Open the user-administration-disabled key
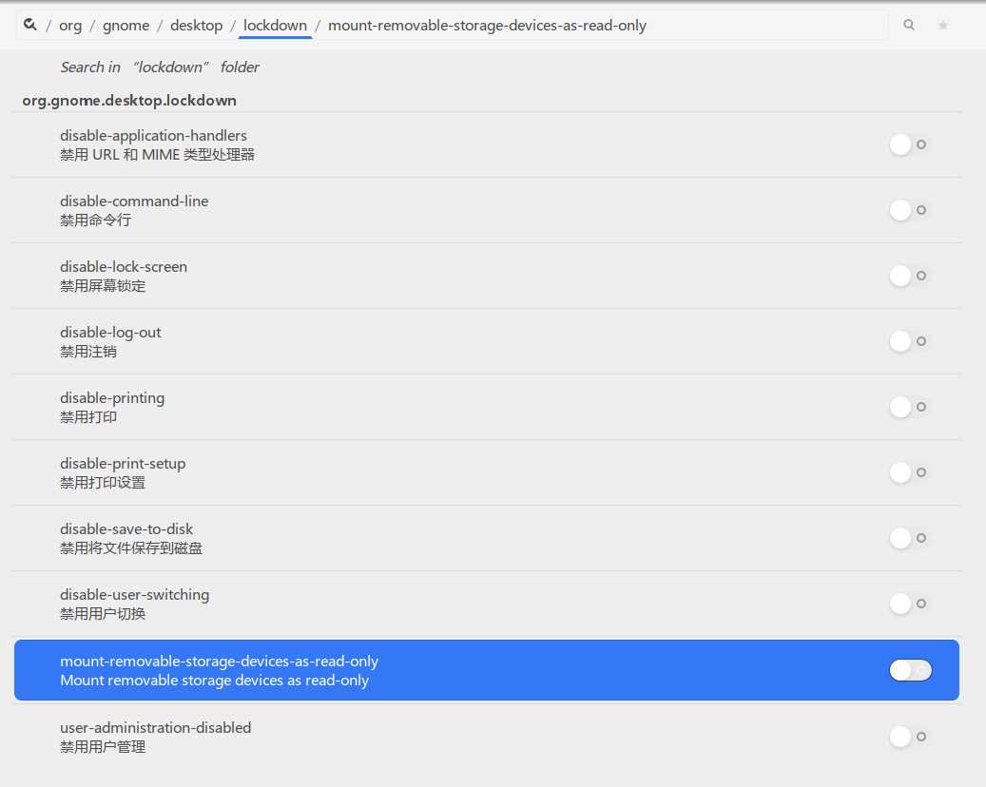The height and width of the screenshot is (787, 986). [487, 737]
